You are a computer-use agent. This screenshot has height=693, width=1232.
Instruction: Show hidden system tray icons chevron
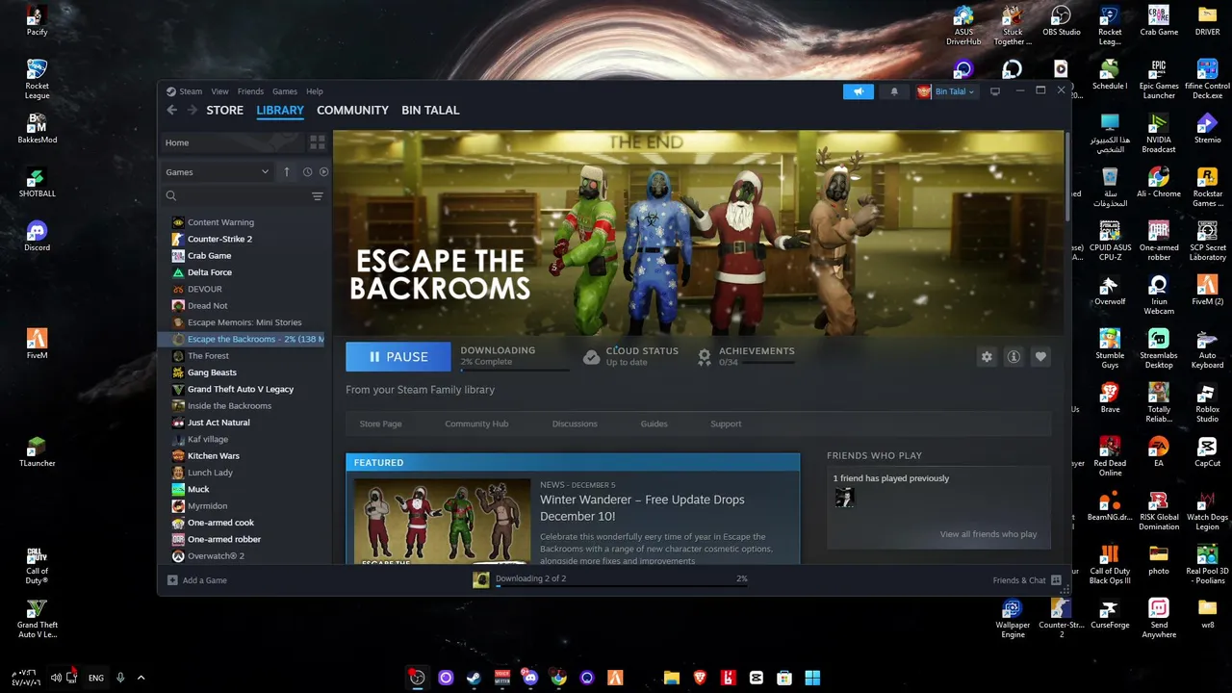(x=141, y=678)
